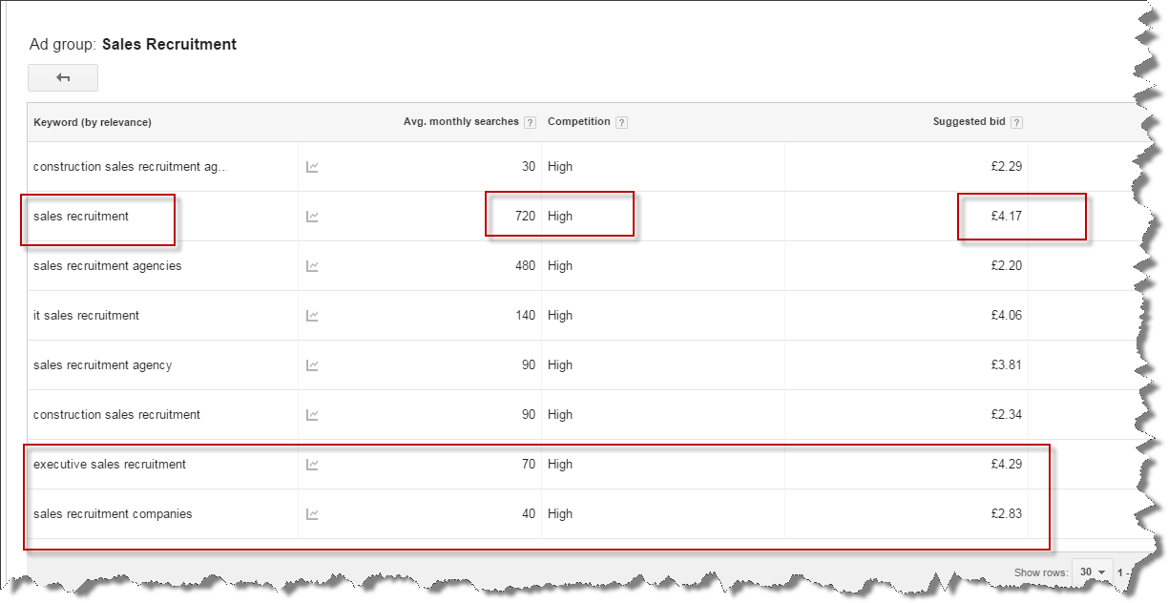View trend chart for it sales recruitment

pos(312,316)
